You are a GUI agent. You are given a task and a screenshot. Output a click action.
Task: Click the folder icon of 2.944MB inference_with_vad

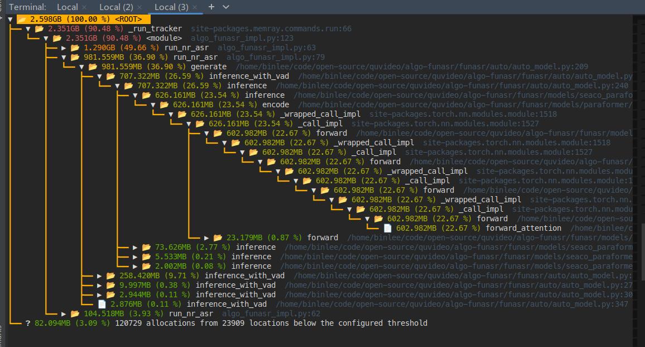click(110, 294)
